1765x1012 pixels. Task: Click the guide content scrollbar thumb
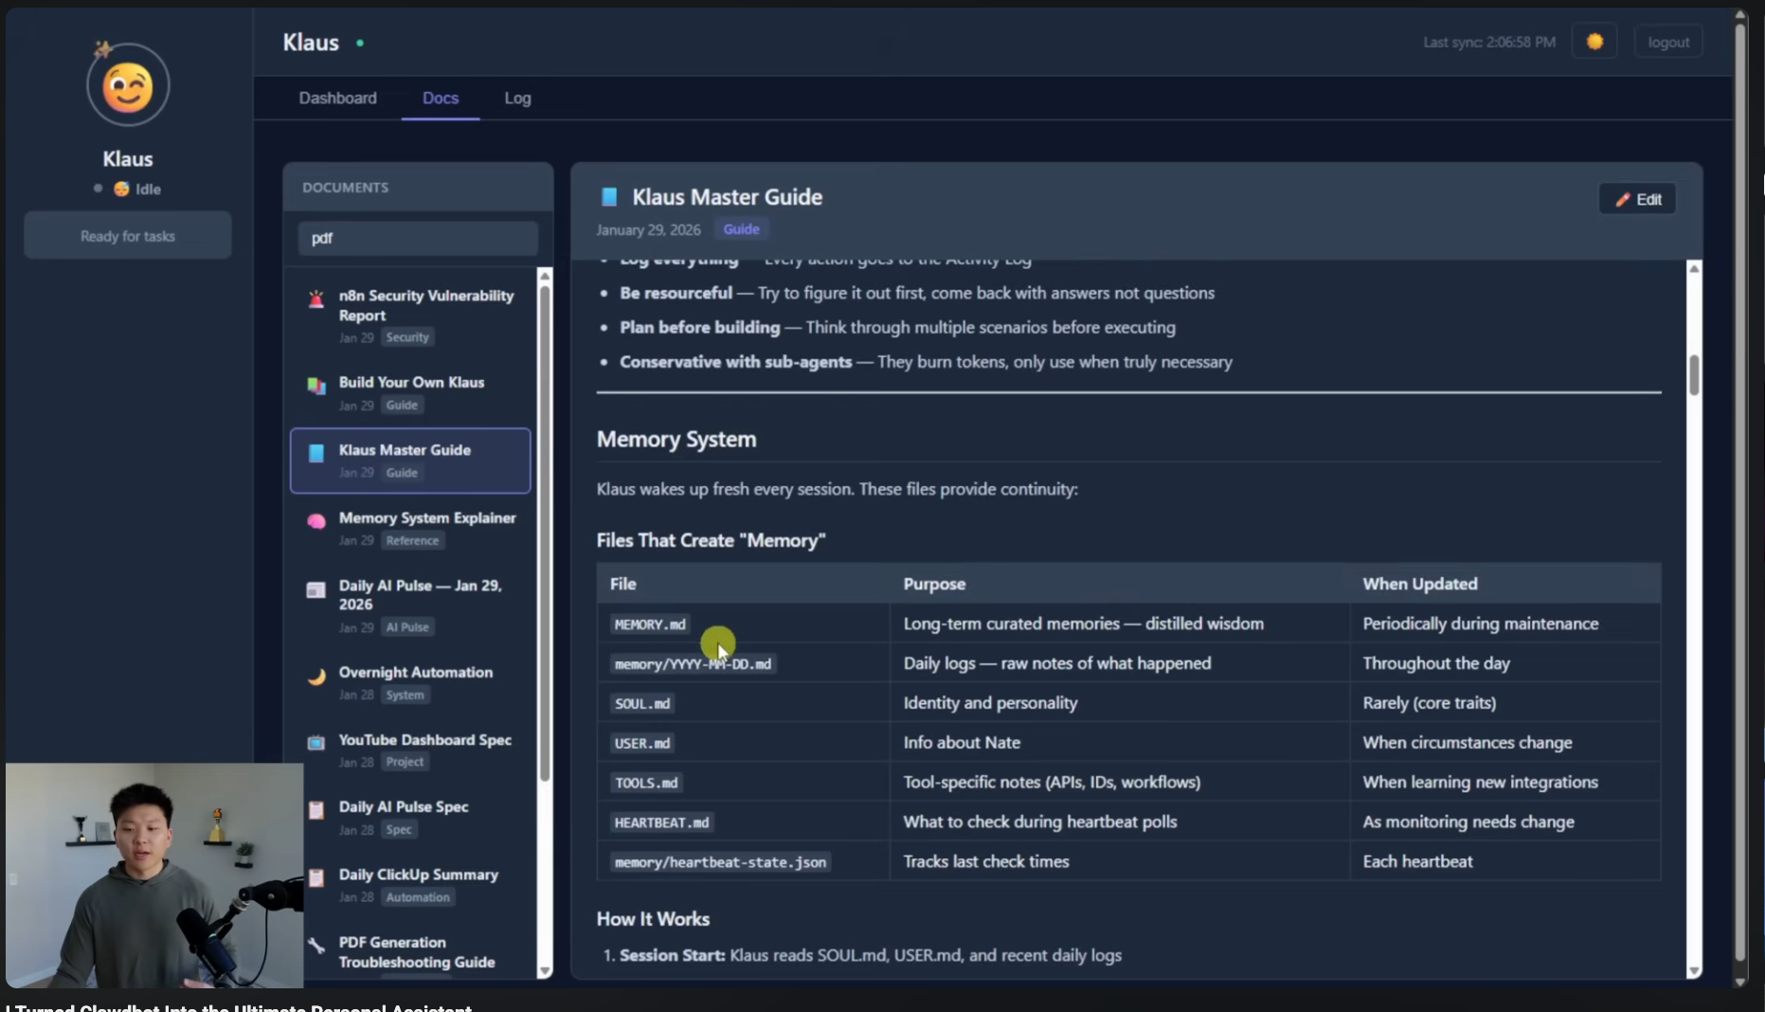tap(1694, 374)
